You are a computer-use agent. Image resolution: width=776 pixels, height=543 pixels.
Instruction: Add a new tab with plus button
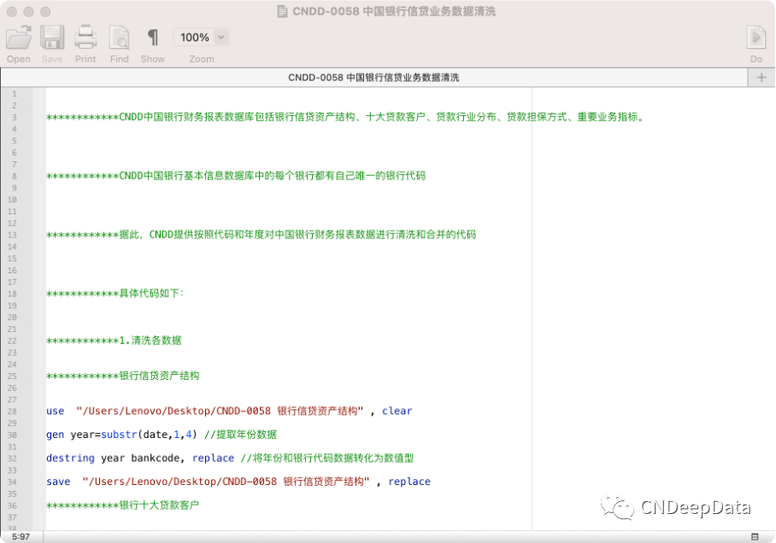[761, 78]
